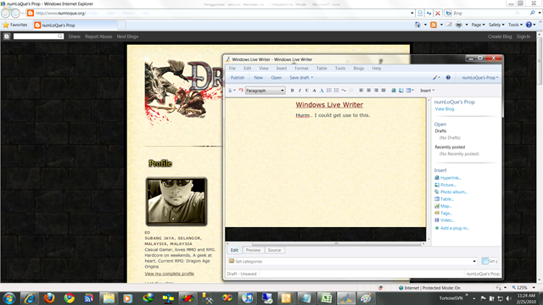Click the insert picture icon in toolbar

coord(401,91)
